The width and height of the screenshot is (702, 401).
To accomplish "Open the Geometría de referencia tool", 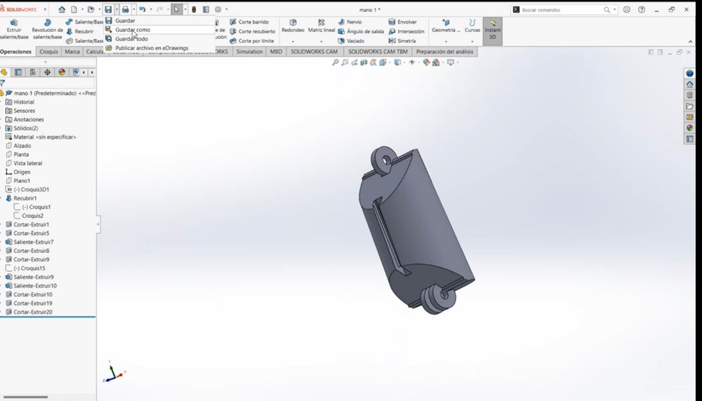I will pos(446,26).
